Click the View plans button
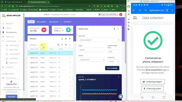182x102 pixels. [x=11, y=97]
